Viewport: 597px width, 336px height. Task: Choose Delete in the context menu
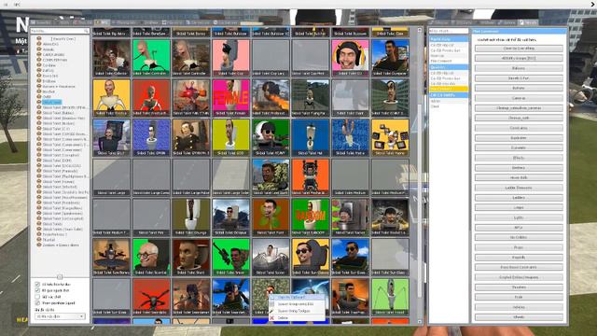297,317
